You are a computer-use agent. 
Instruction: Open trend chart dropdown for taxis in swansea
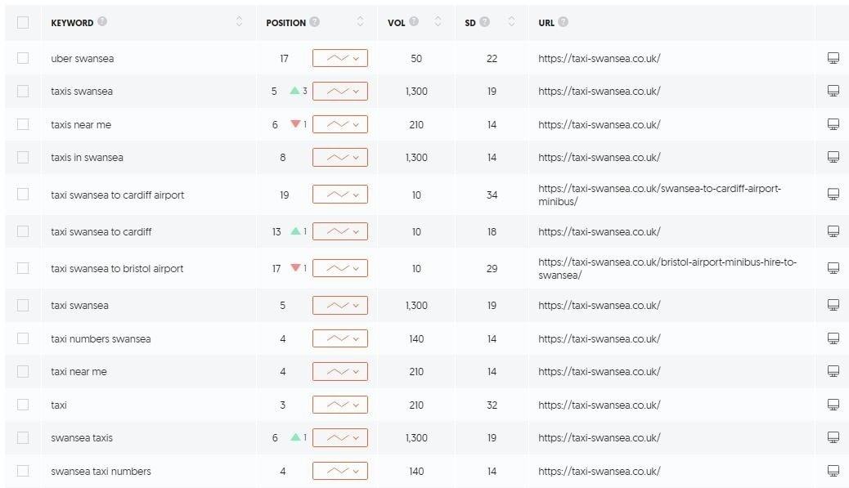click(x=340, y=158)
